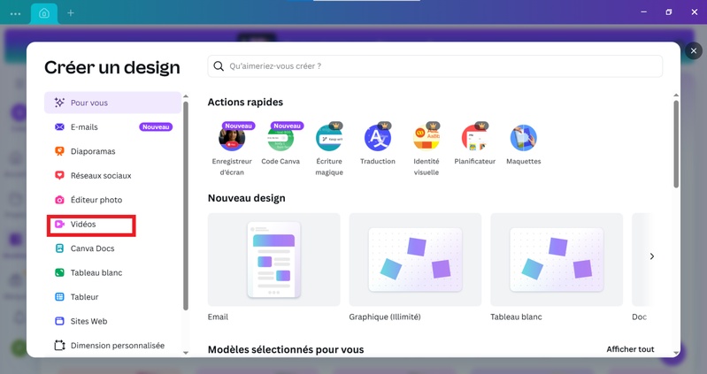Open the Écriture magique tool icon
The image size is (707, 374).
(329, 138)
